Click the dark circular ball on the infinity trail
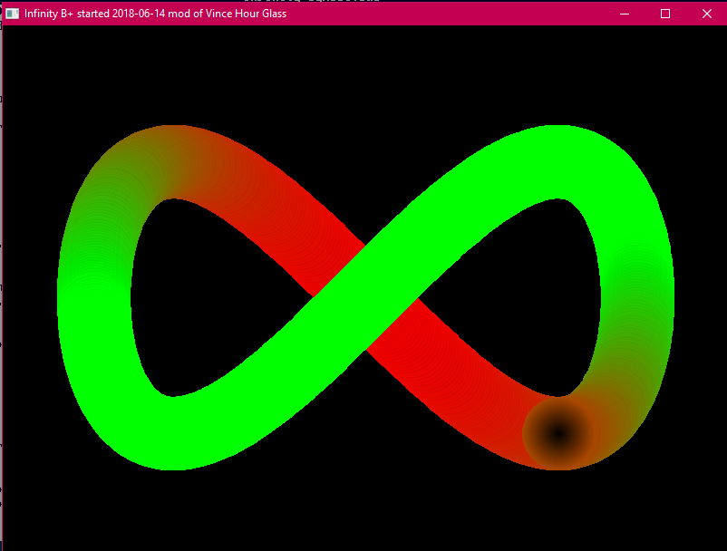The width and height of the screenshot is (727, 551). [558, 433]
